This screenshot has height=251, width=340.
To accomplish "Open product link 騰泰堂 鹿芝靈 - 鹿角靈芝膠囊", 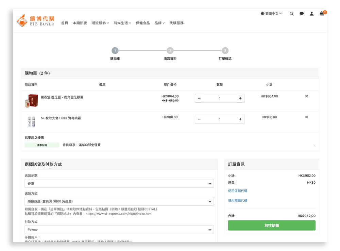I will pyautogui.click(x=62, y=97).
